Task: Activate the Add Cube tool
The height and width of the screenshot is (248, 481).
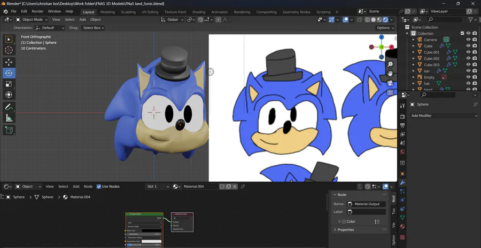Action: tap(9, 130)
